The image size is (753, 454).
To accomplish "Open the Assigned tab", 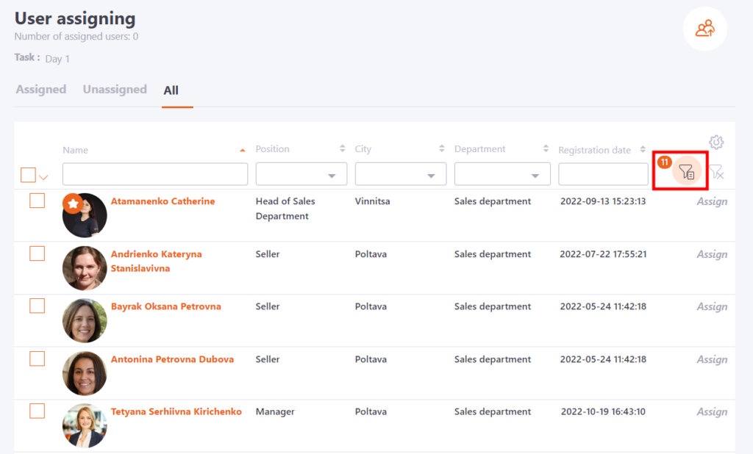I will [40, 89].
